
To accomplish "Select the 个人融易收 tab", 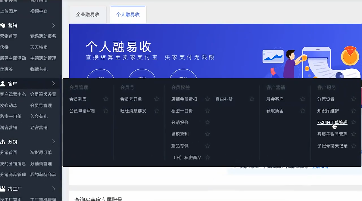I will 128,15.
